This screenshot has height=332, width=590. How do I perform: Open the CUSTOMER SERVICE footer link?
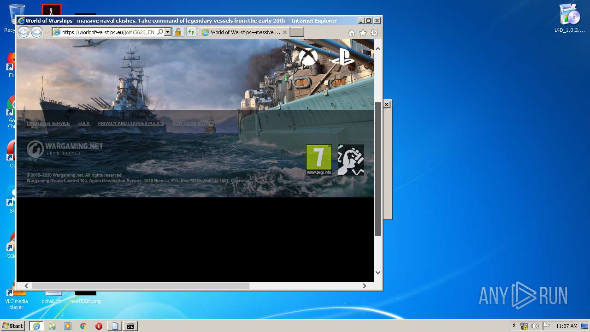[48, 124]
